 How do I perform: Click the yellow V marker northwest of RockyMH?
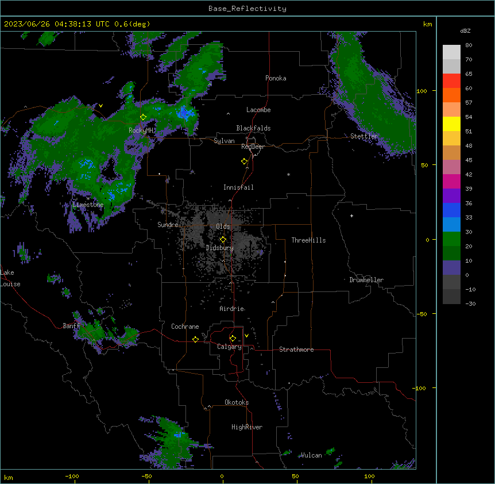[100, 106]
